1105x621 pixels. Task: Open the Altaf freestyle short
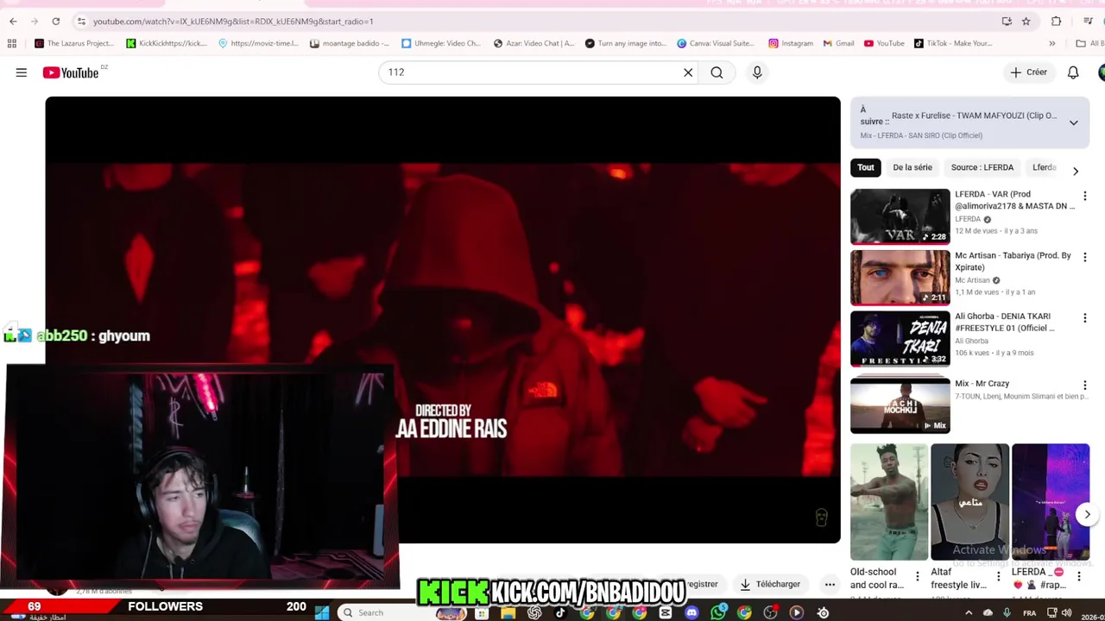[969, 502]
